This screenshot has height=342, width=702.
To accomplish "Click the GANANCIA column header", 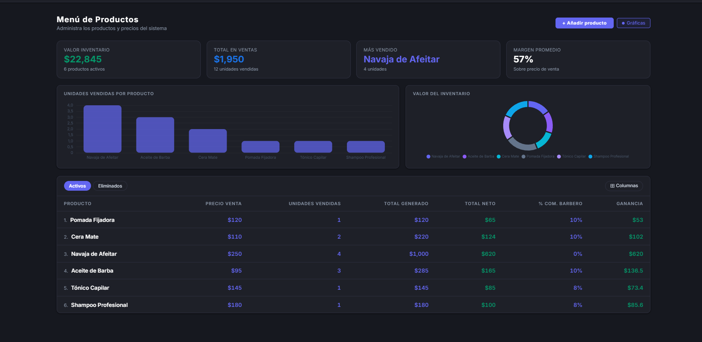I will click(x=630, y=204).
